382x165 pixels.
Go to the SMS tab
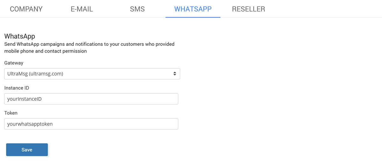(137, 9)
